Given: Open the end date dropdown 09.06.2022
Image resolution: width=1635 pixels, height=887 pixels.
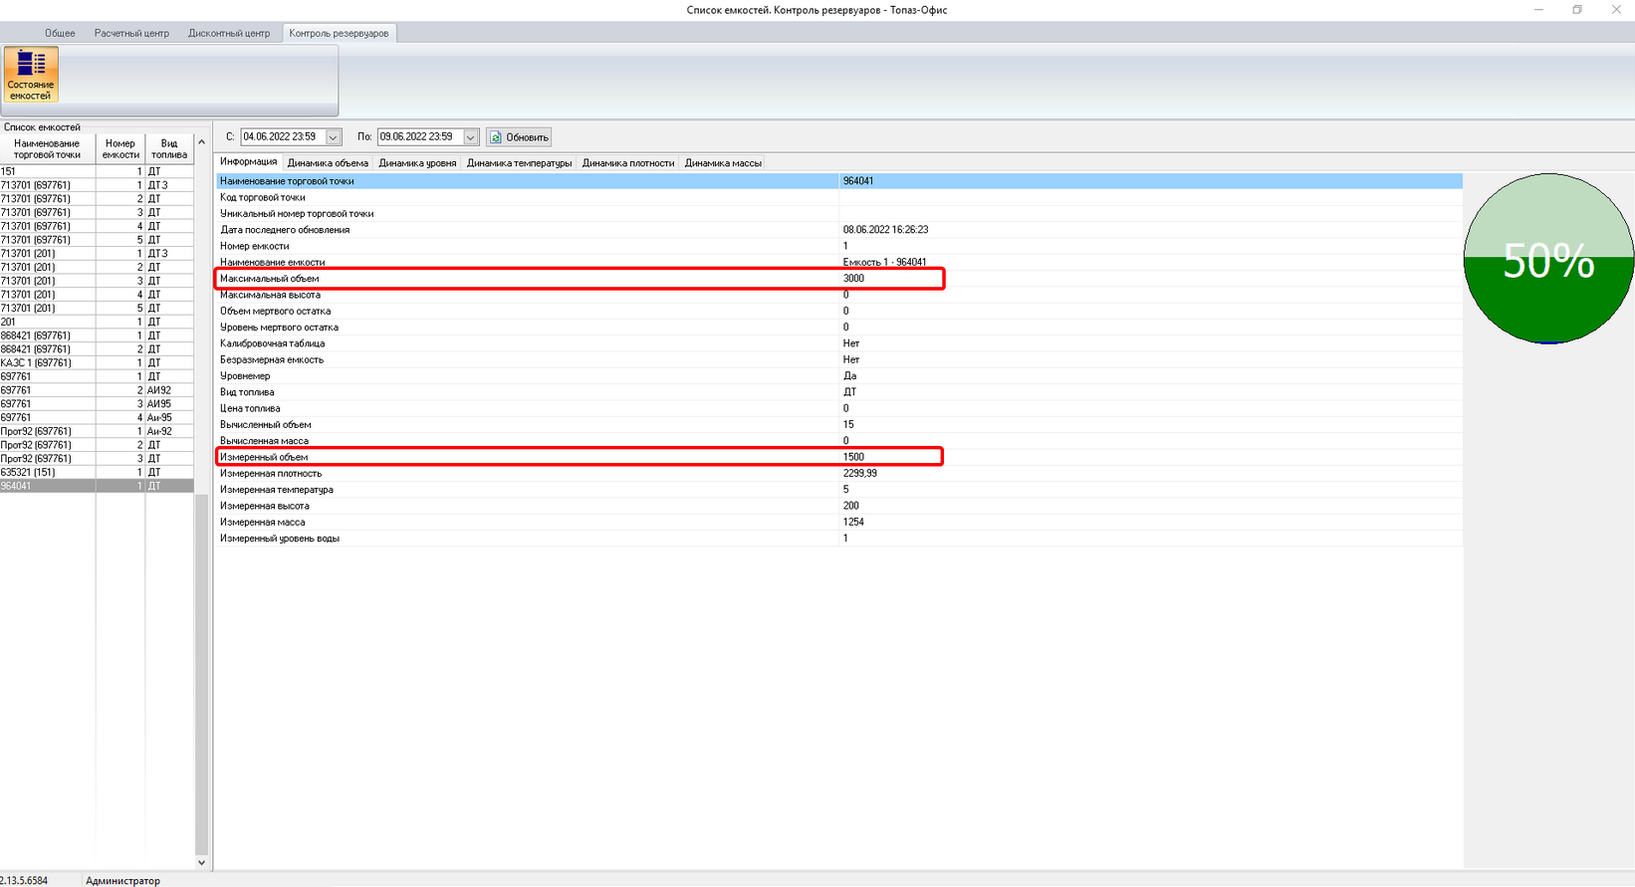Looking at the screenshot, I should click(x=470, y=137).
